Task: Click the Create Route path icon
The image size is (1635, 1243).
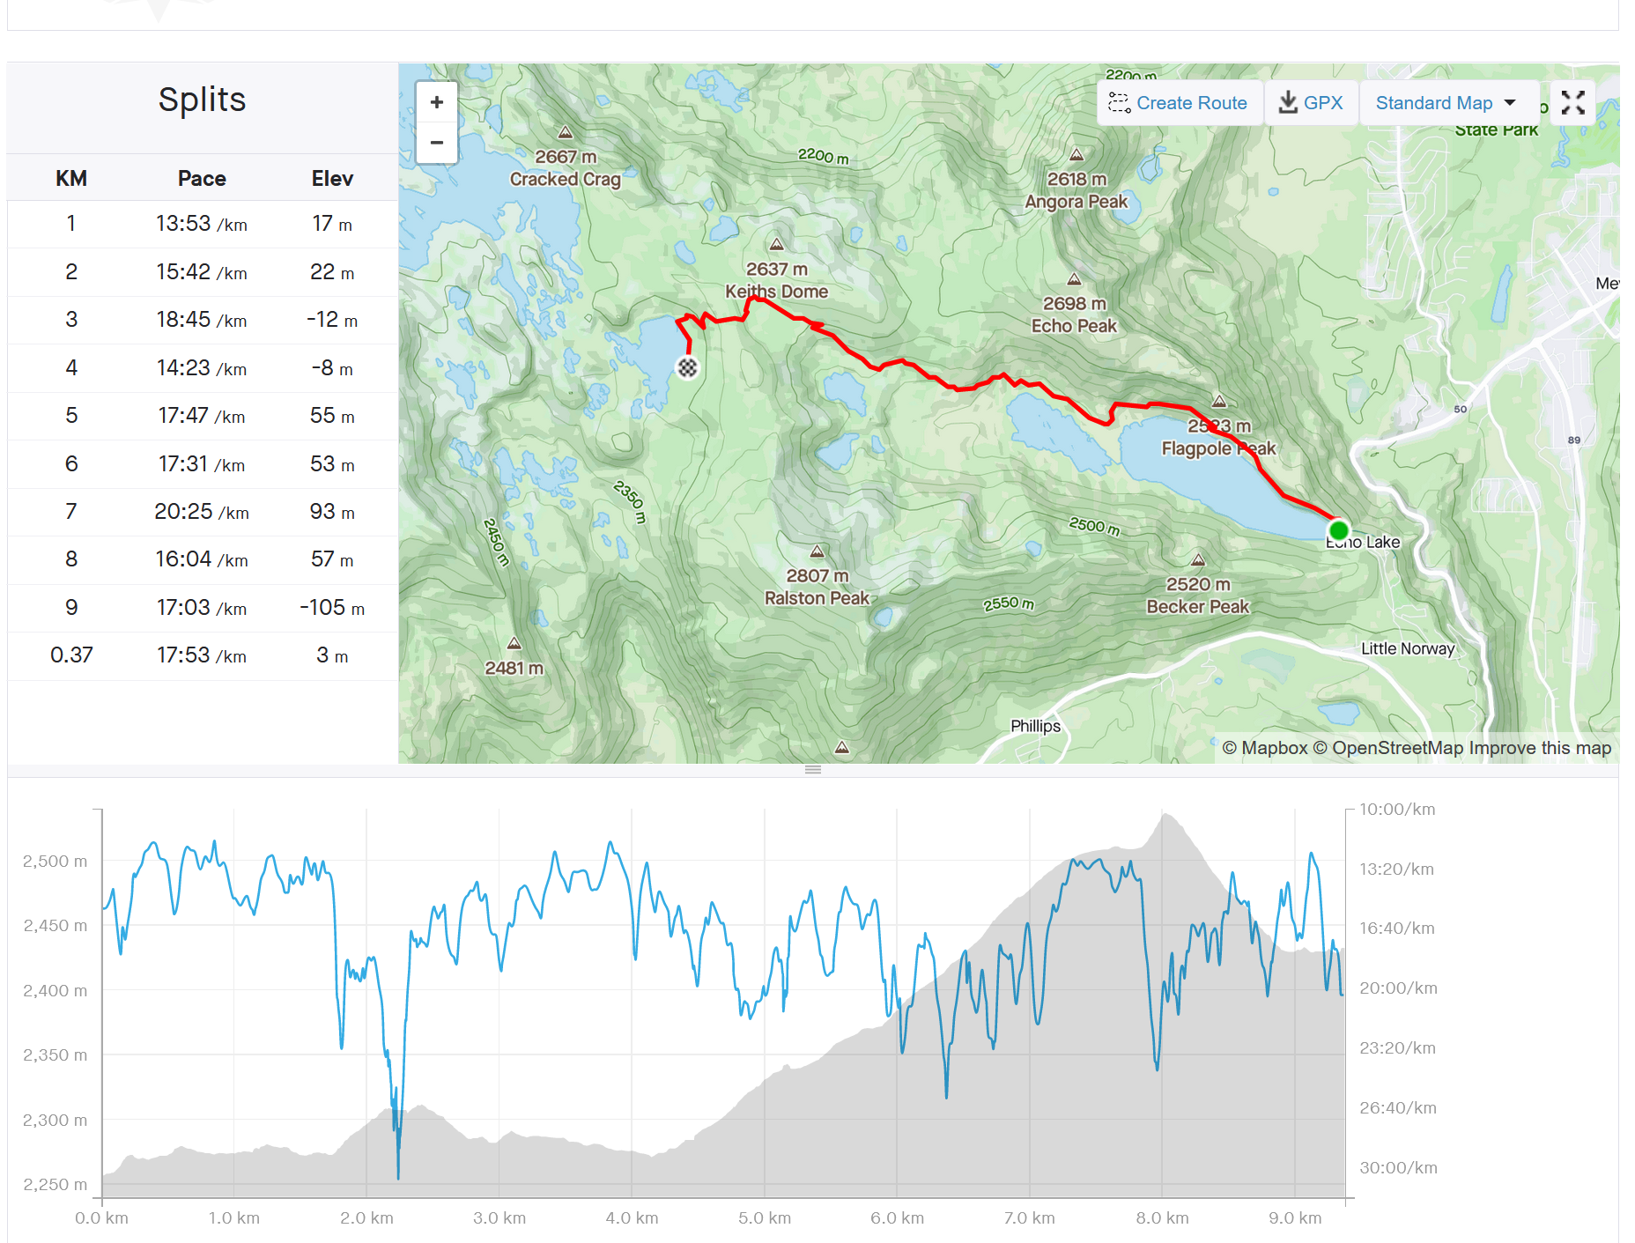Action: pos(1119,103)
